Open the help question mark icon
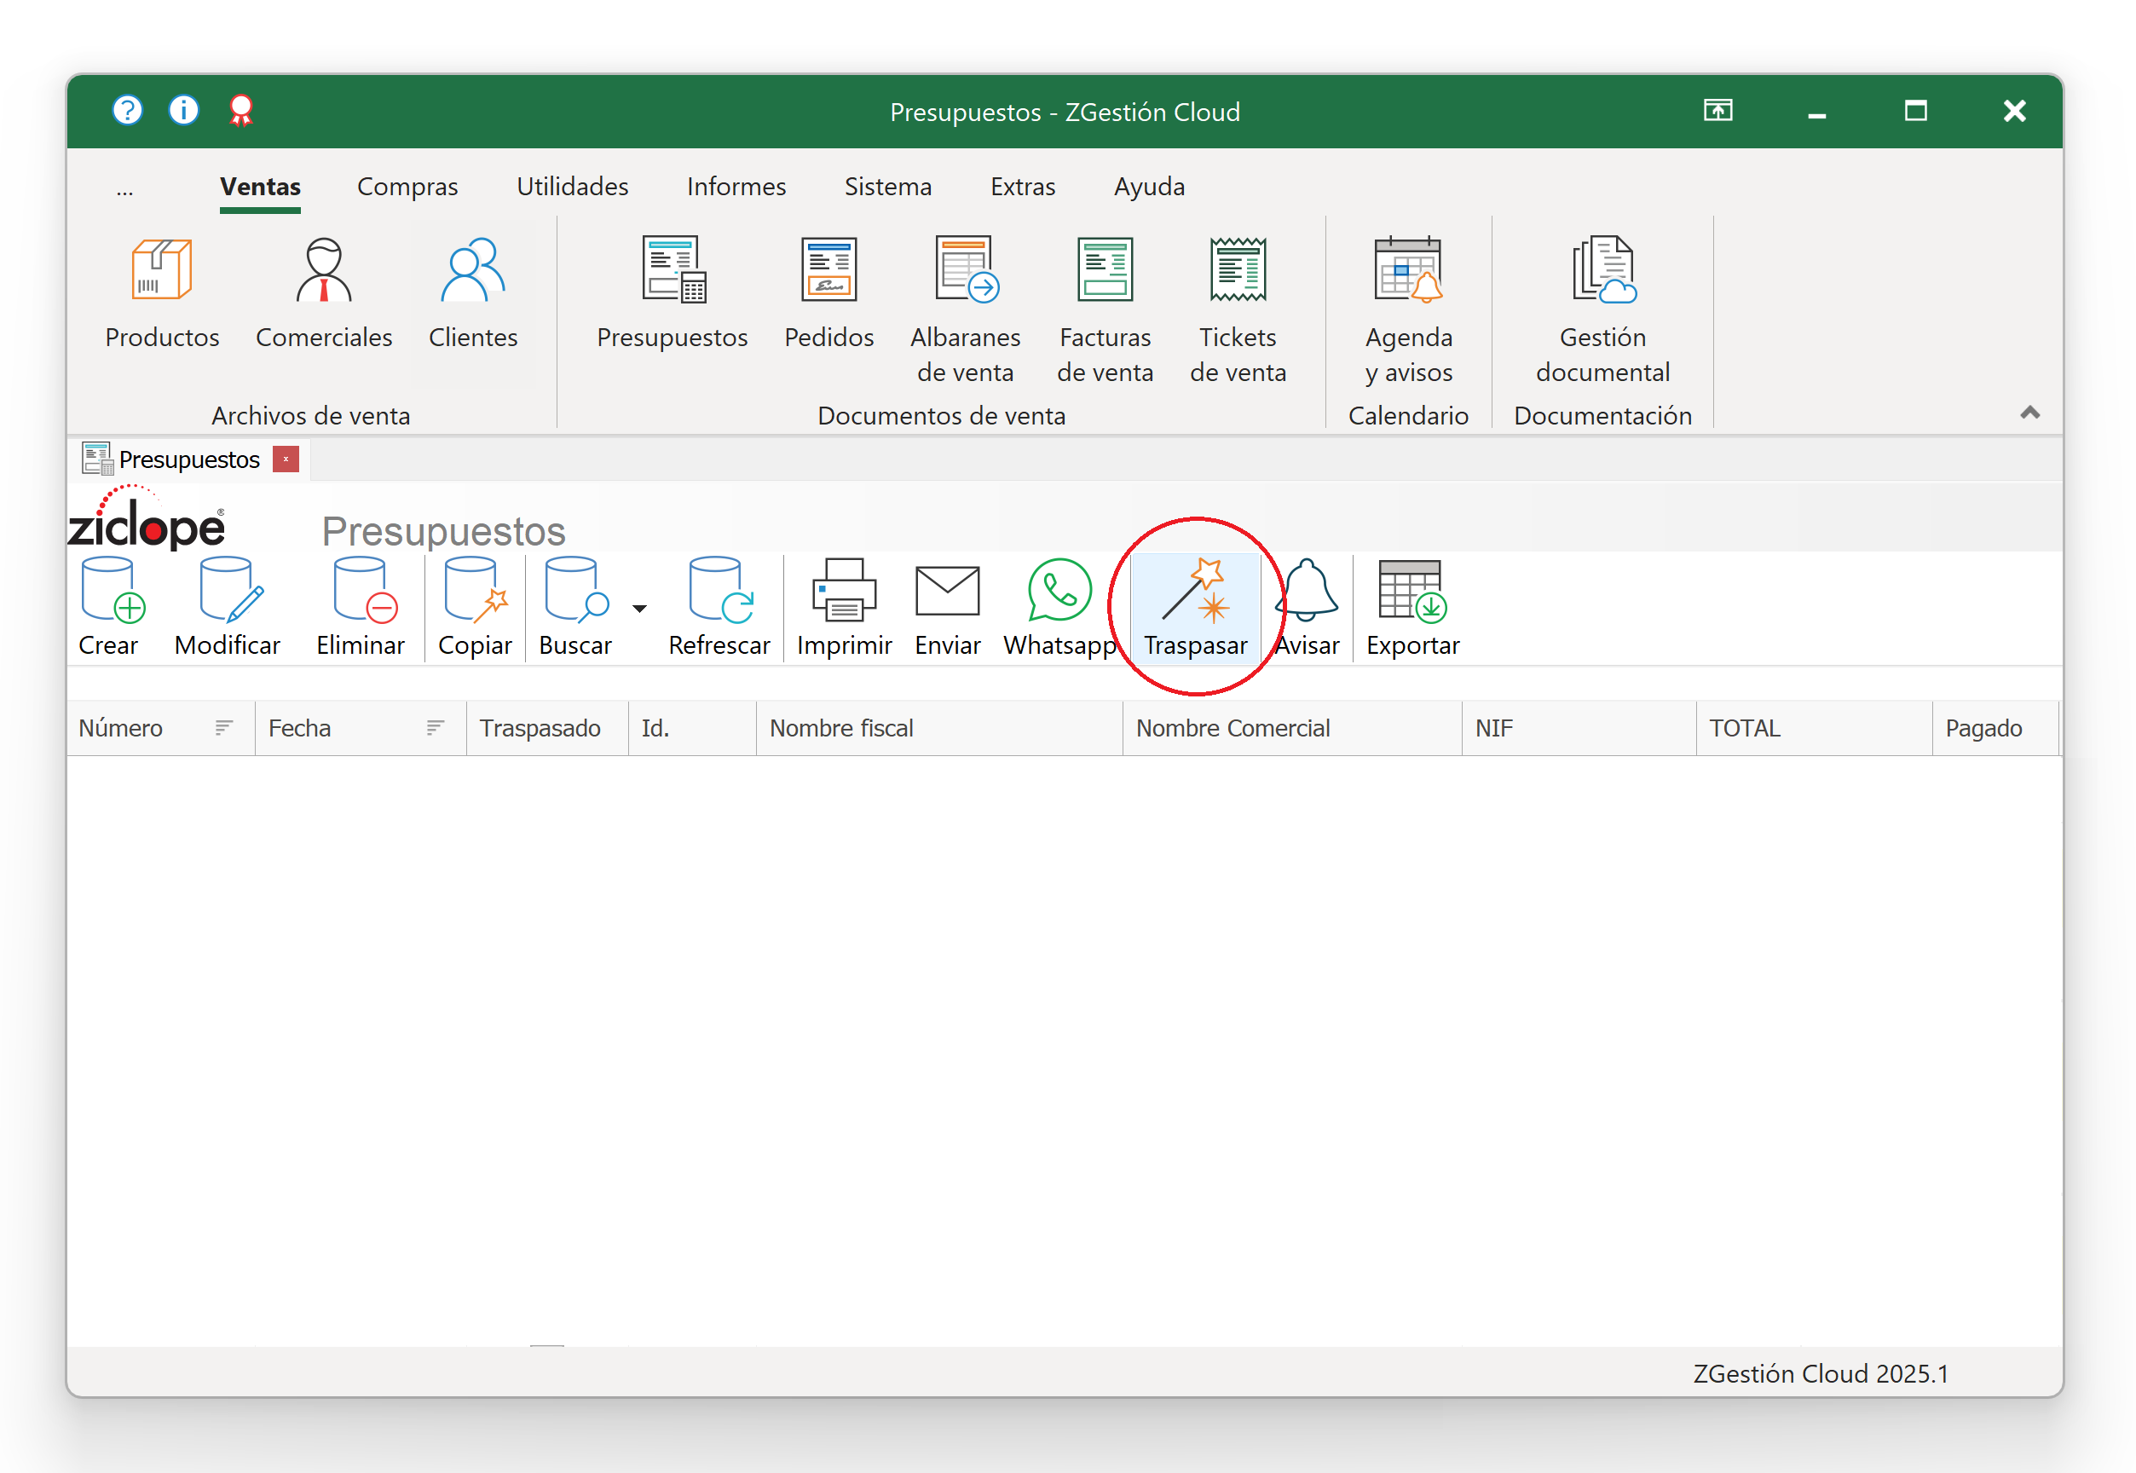This screenshot has height=1473, width=2136. point(127,111)
